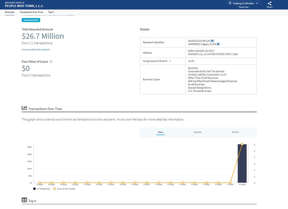Click 'Self-Certified Small Disadvantaged Business' entry

click(x=213, y=81)
